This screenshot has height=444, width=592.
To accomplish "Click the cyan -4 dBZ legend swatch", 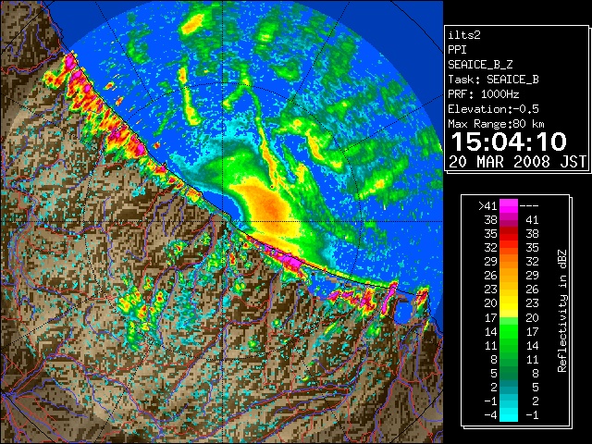I will 509,414.
